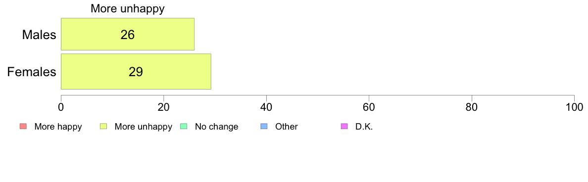Click the Other legend text
The height and width of the screenshot is (182, 588).
click(287, 127)
